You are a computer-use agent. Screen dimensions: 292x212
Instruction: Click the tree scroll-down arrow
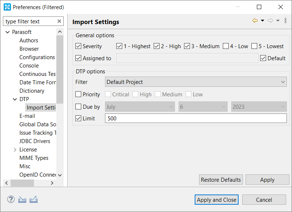coord(60,175)
